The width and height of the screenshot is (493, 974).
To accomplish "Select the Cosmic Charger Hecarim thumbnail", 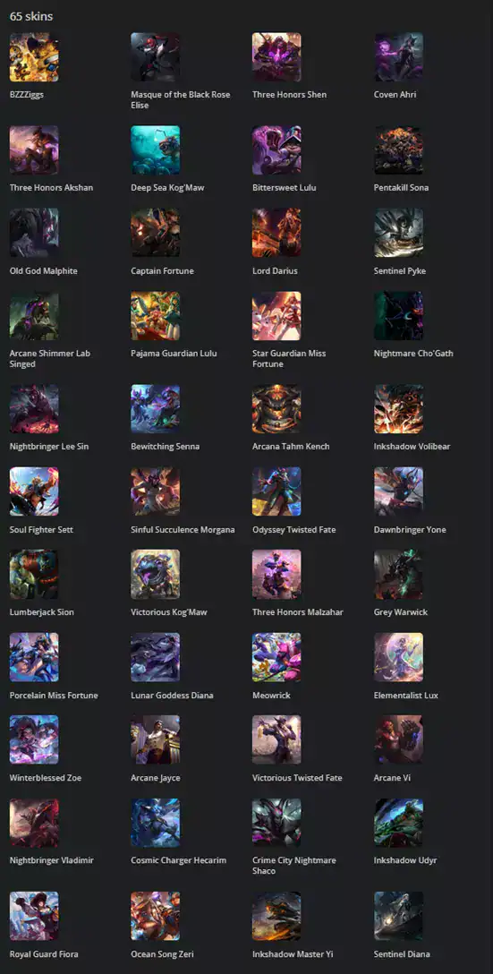I will coord(155,823).
